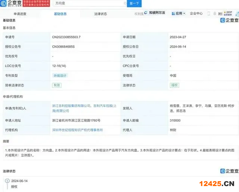Open applicant link 浙江吉利控股集团有限公司

71,106
